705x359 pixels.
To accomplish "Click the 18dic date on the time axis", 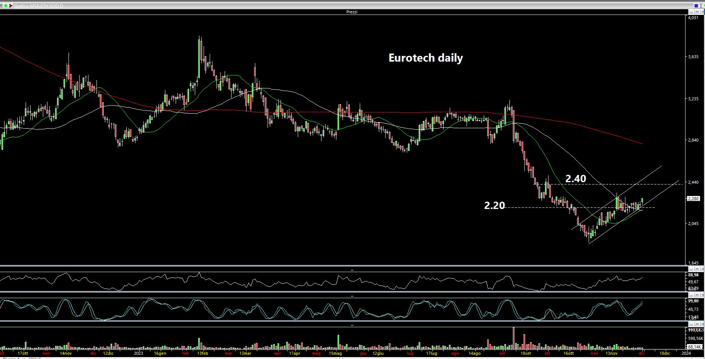I will pos(664,353).
